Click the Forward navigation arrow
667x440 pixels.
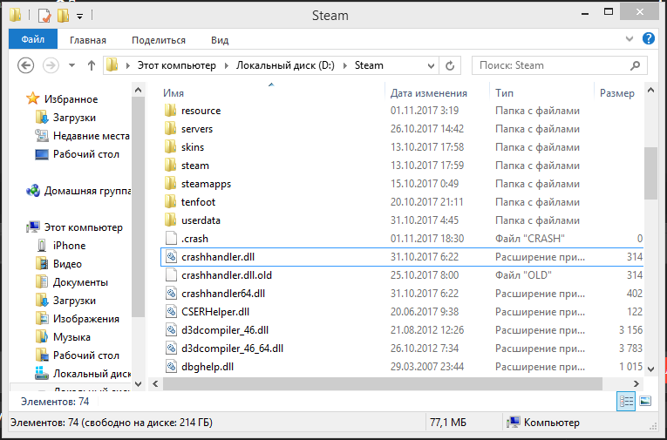coord(51,65)
